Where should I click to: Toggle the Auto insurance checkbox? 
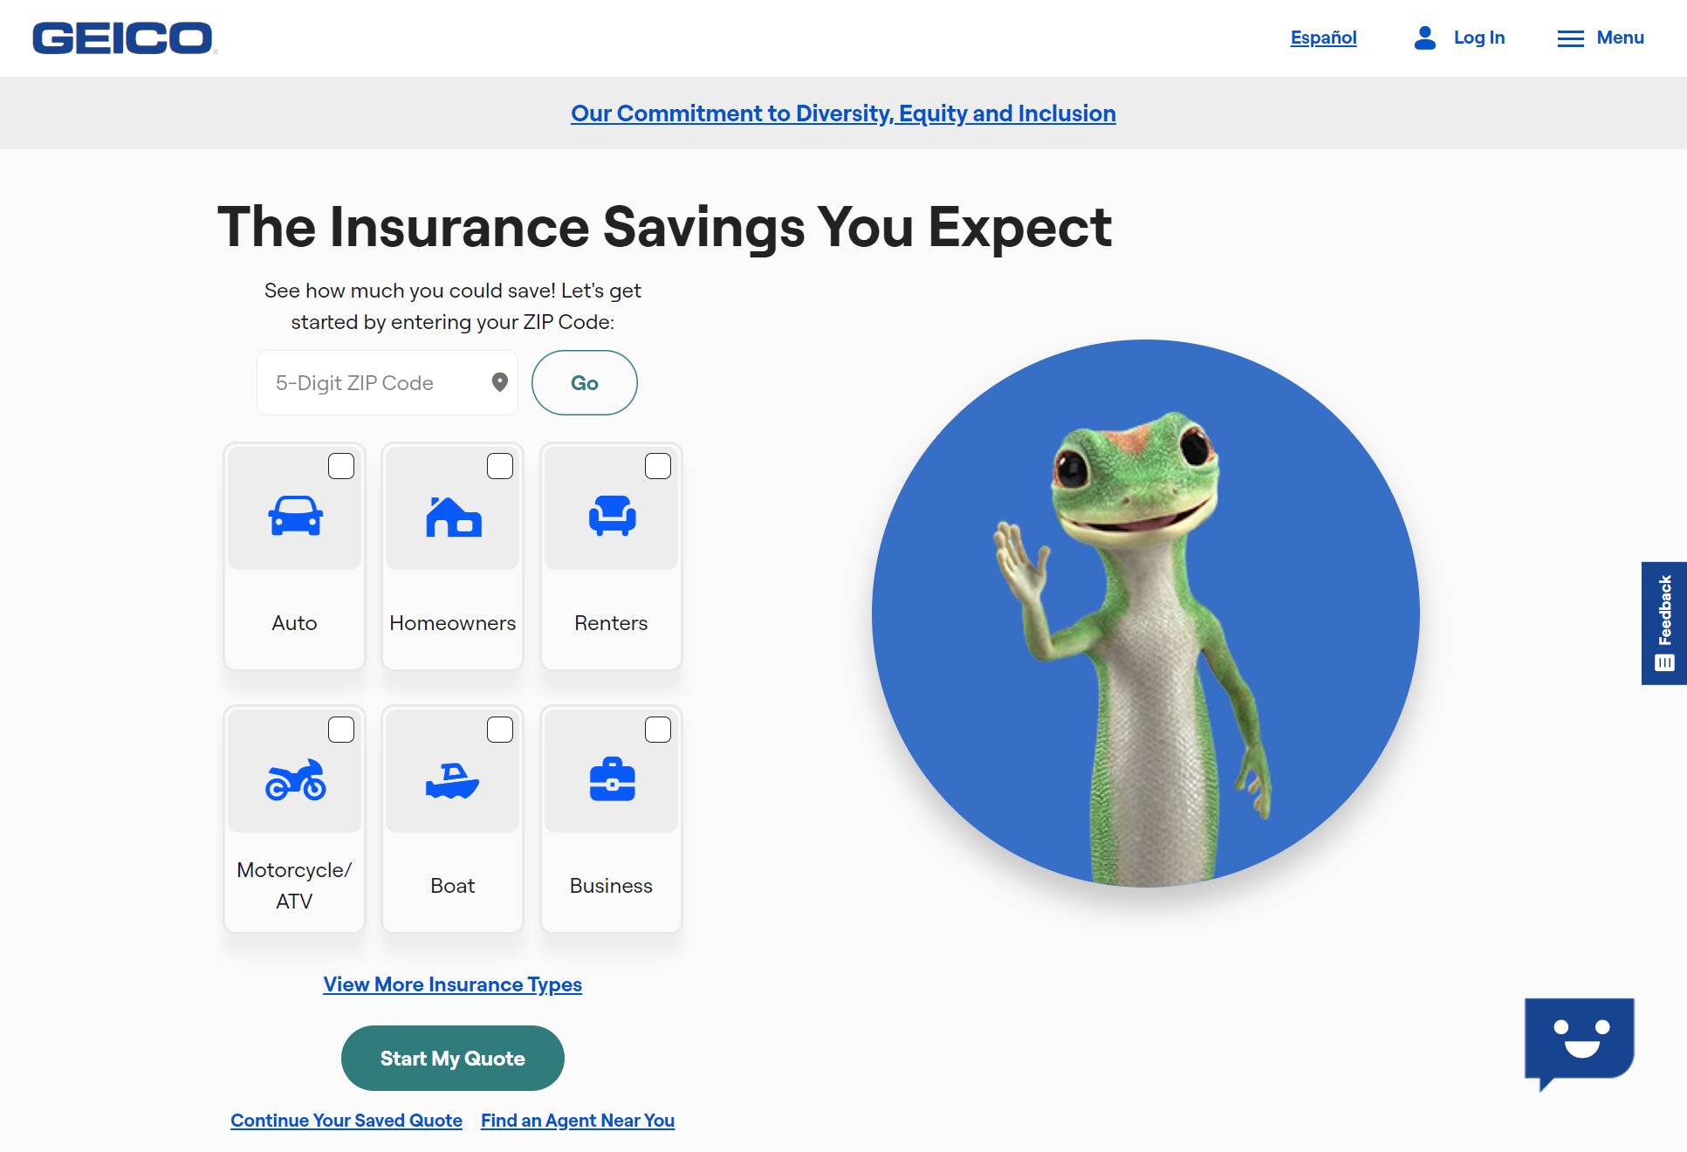click(x=339, y=465)
